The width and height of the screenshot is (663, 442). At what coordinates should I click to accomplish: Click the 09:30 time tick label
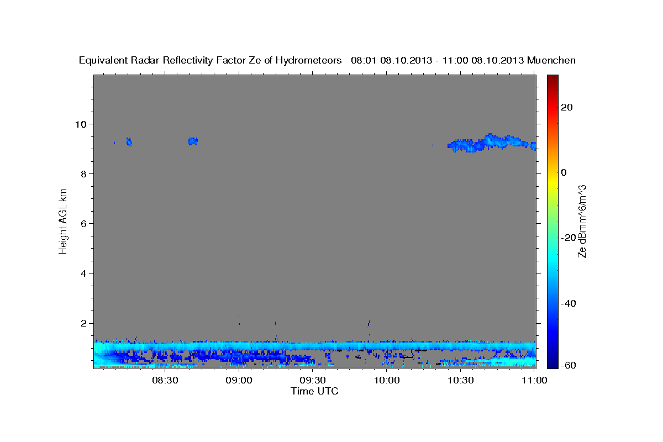[x=313, y=381]
